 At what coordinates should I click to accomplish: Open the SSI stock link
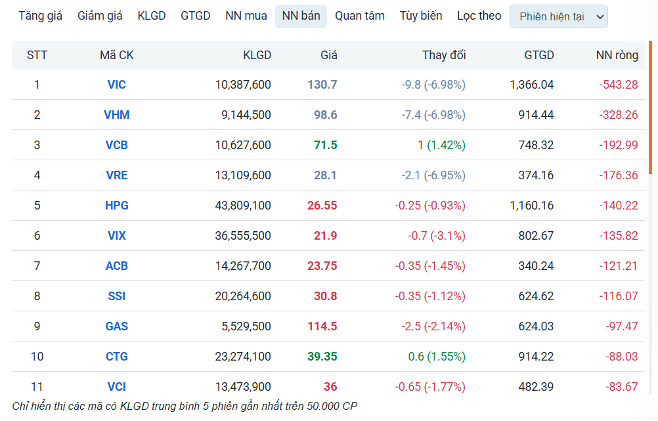[117, 296]
